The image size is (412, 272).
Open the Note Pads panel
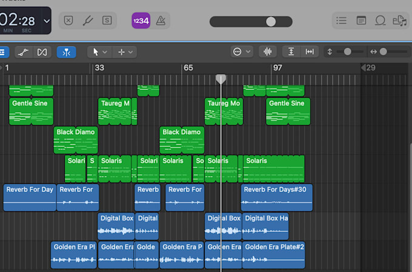(361, 20)
